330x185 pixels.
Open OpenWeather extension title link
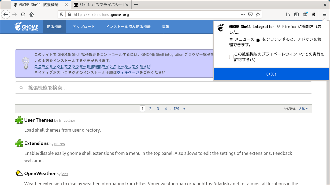40,174
